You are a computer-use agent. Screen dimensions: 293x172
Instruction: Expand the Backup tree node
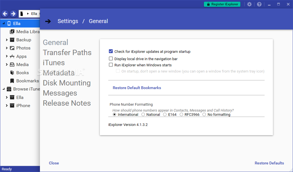(7, 40)
